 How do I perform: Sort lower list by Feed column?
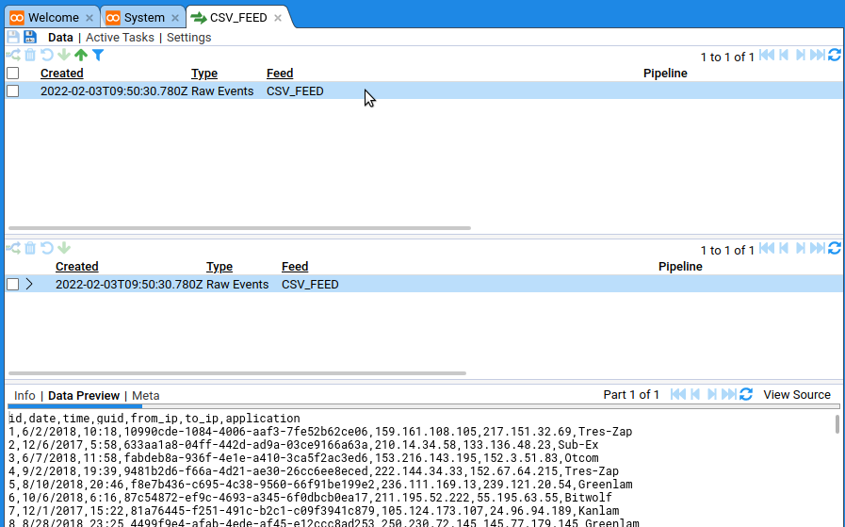coord(294,267)
